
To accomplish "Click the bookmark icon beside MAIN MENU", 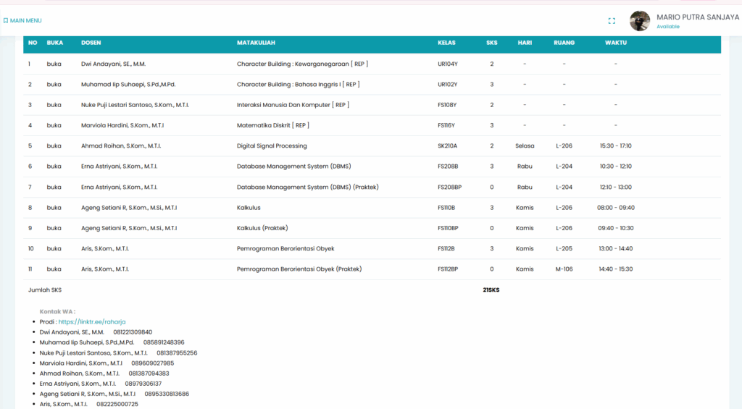I will point(6,21).
